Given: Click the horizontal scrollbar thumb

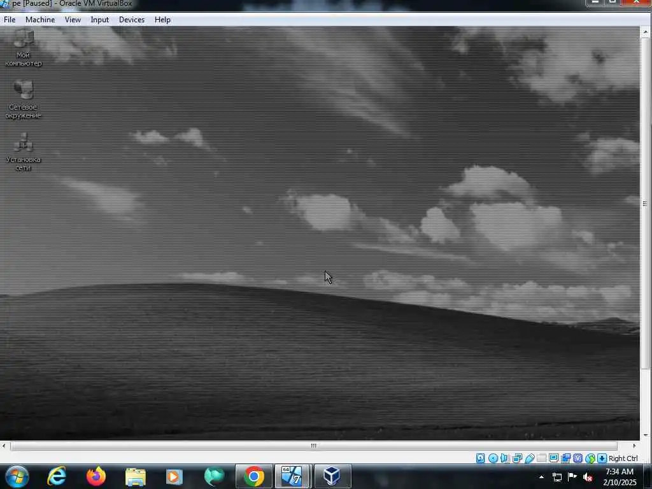Looking at the screenshot, I should coord(313,446).
